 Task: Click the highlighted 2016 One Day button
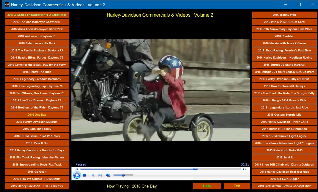pyautogui.click(x=37, y=115)
